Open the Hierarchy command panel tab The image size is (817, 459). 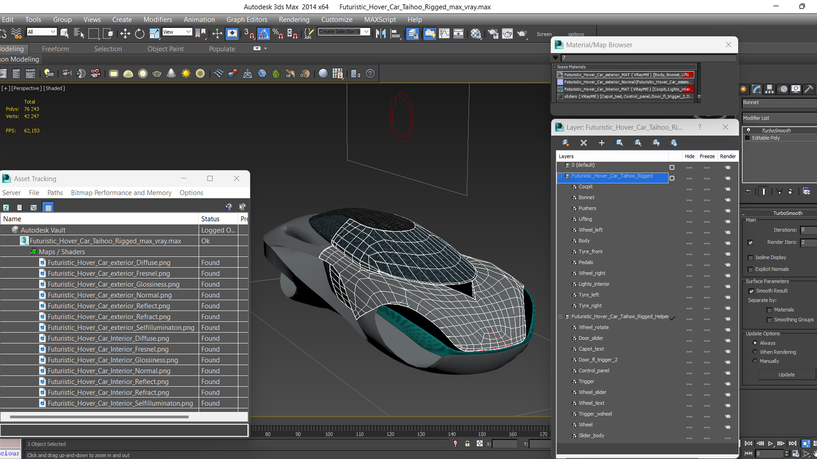tap(769, 89)
